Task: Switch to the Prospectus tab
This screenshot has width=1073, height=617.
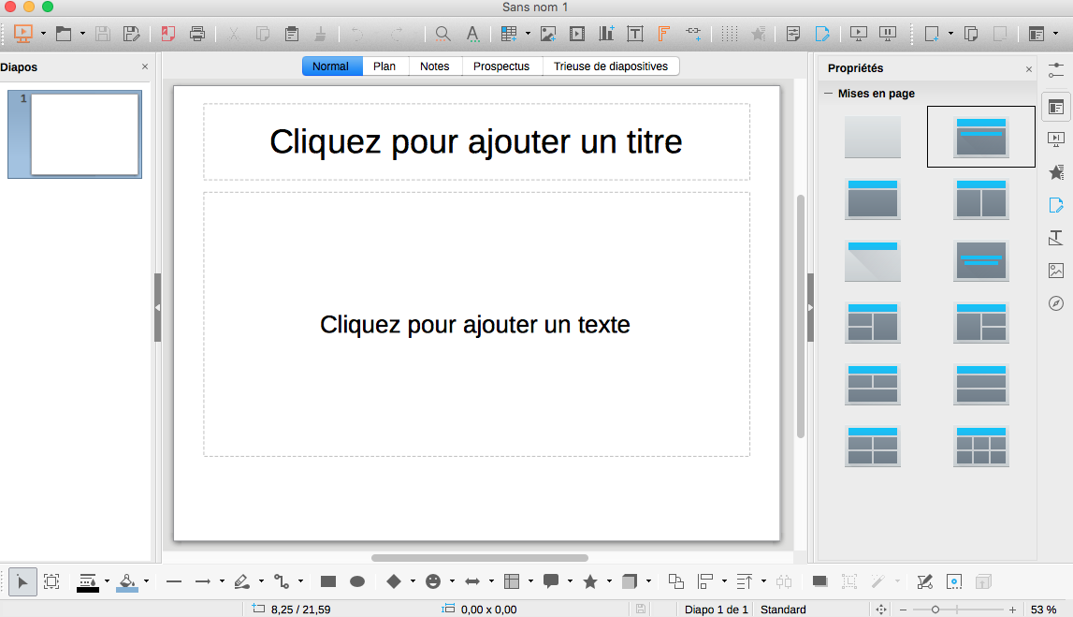Action: (500, 66)
